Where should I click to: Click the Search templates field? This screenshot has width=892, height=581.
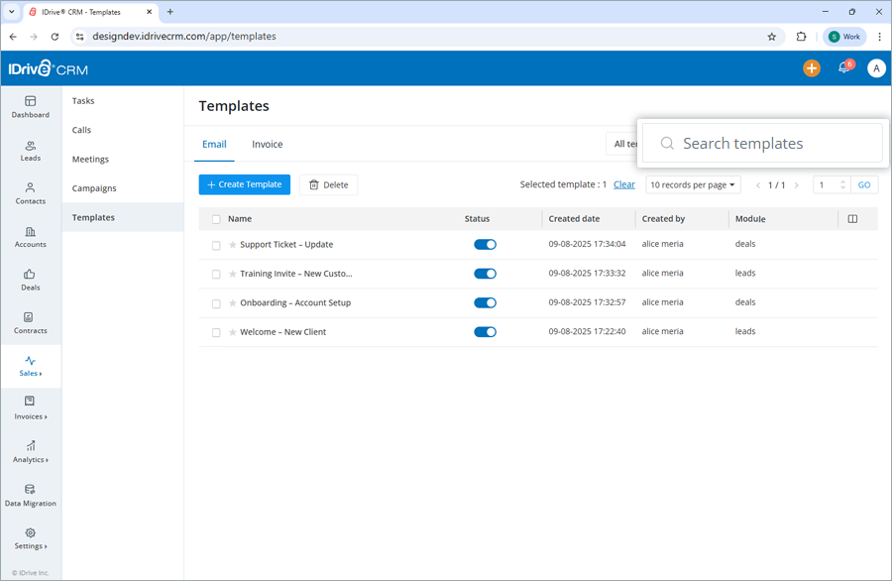coord(761,143)
